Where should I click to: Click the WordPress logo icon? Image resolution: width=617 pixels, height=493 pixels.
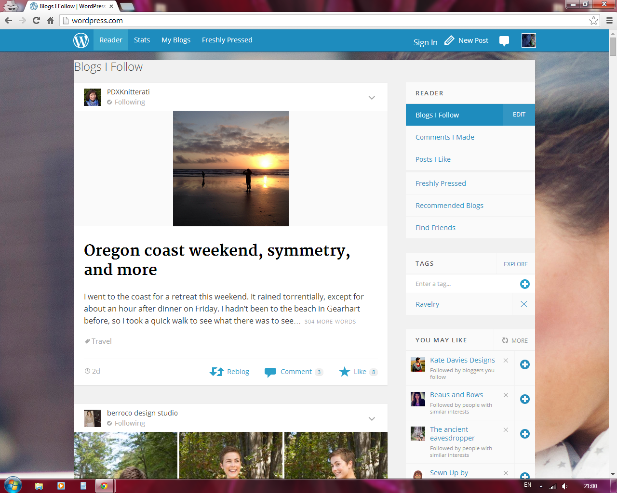coord(81,40)
